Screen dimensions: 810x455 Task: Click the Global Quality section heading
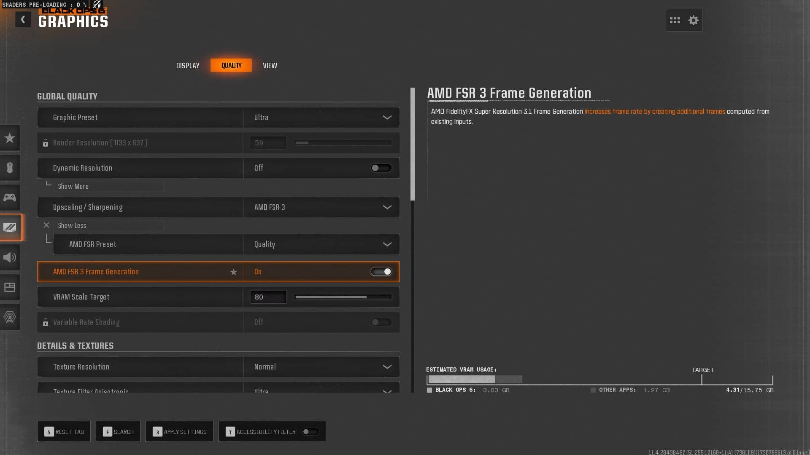[67, 96]
